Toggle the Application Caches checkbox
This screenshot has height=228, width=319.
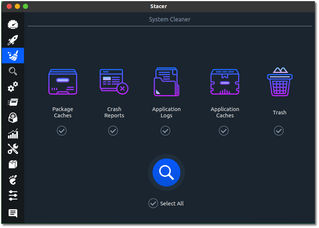(224, 131)
